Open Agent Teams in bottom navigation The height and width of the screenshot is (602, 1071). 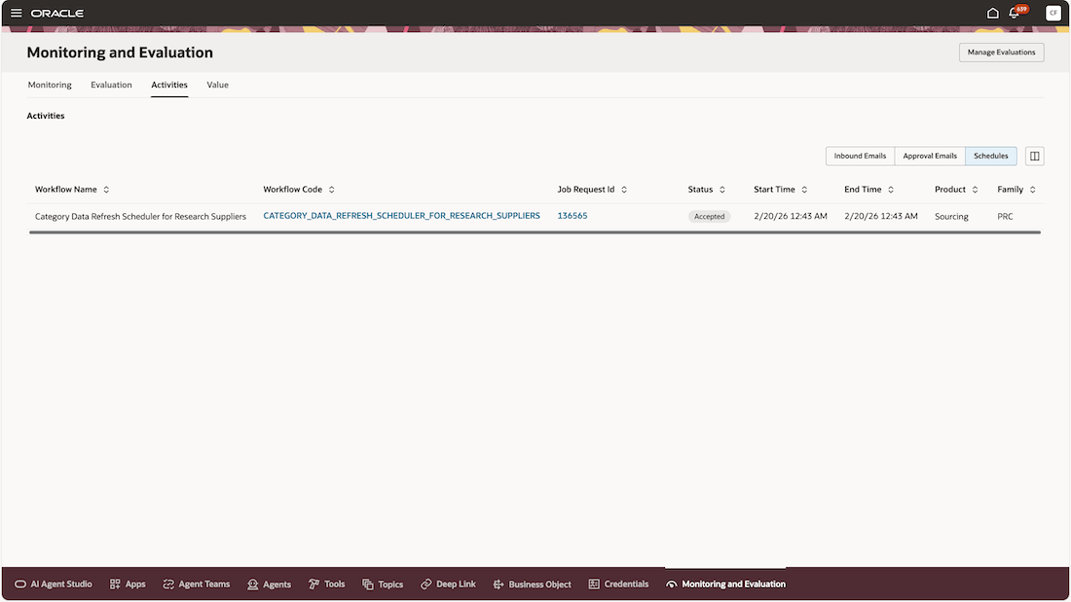point(196,584)
